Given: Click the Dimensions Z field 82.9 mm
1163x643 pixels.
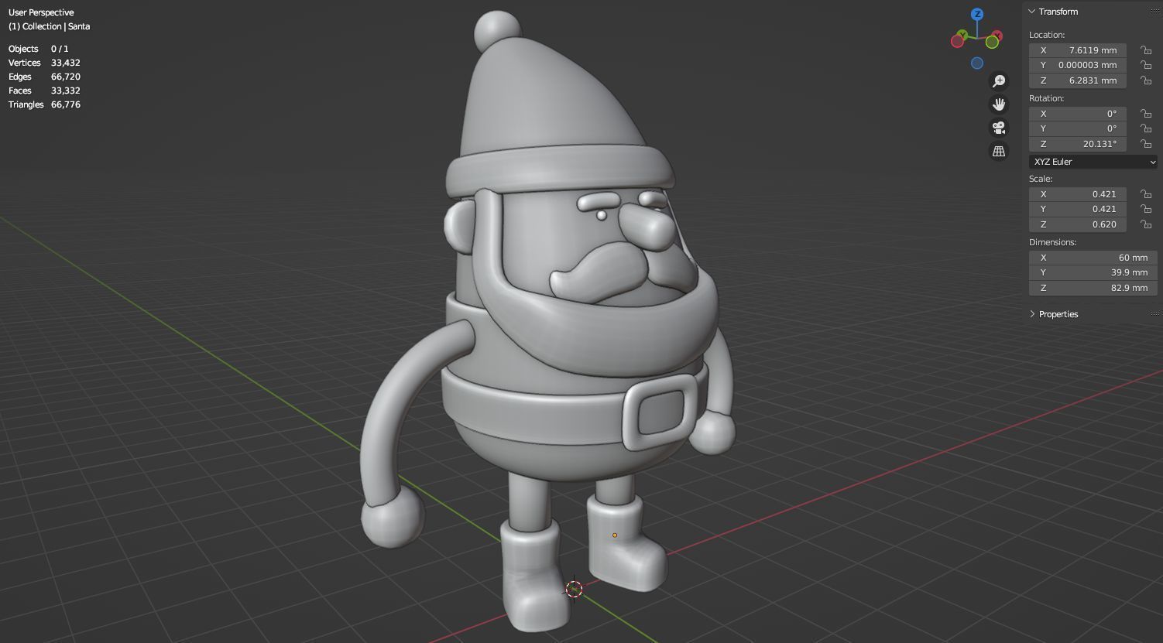Looking at the screenshot, I should pyautogui.click(x=1093, y=288).
